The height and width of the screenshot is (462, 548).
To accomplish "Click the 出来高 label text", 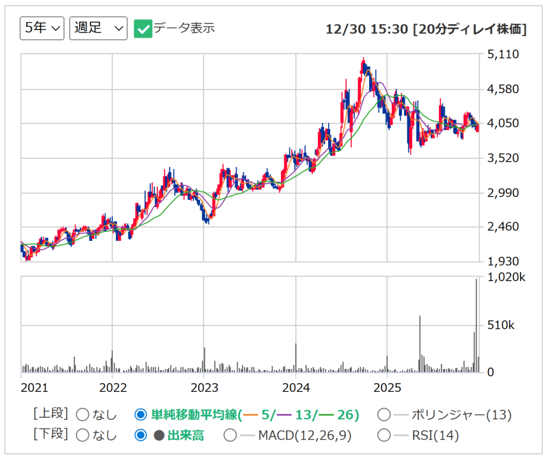I will (x=186, y=436).
